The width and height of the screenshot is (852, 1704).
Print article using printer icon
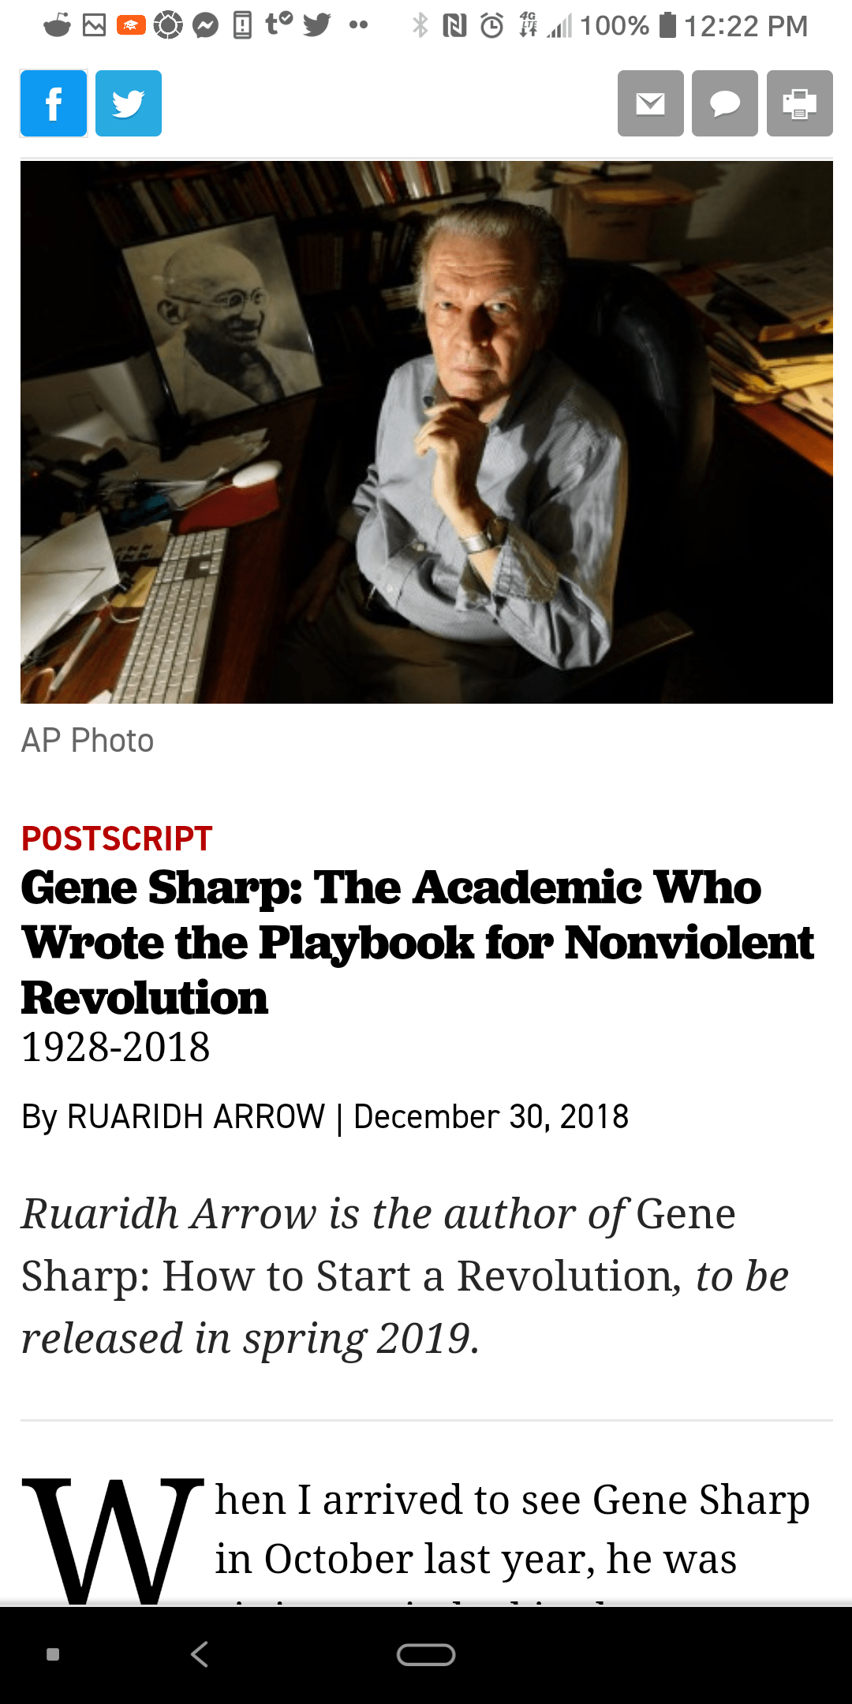pos(800,103)
